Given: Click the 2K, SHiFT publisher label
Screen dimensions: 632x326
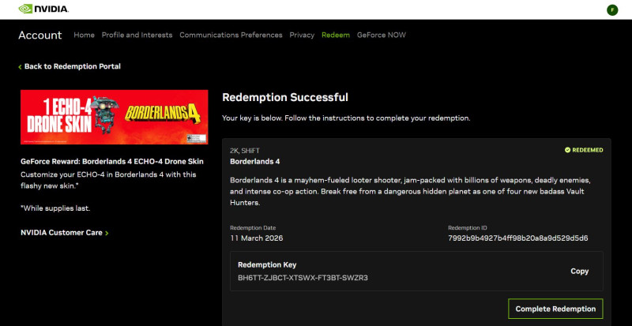Looking at the screenshot, I should tap(245, 151).
